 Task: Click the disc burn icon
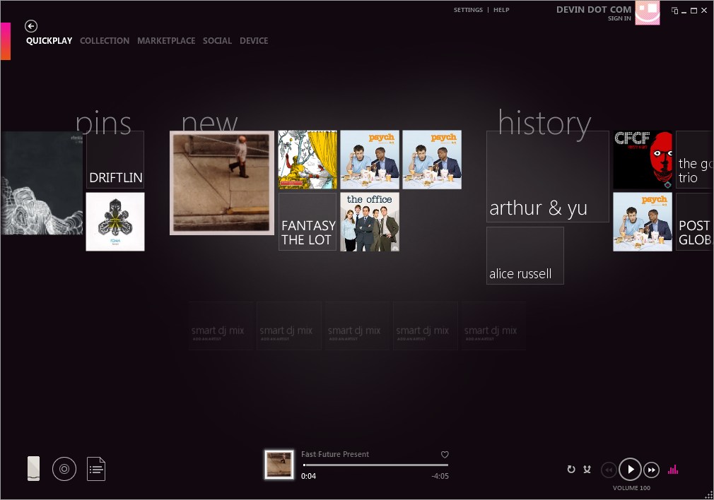tap(64, 469)
